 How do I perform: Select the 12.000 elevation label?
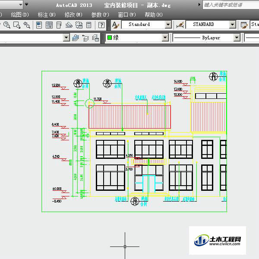[x=56, y=97]
